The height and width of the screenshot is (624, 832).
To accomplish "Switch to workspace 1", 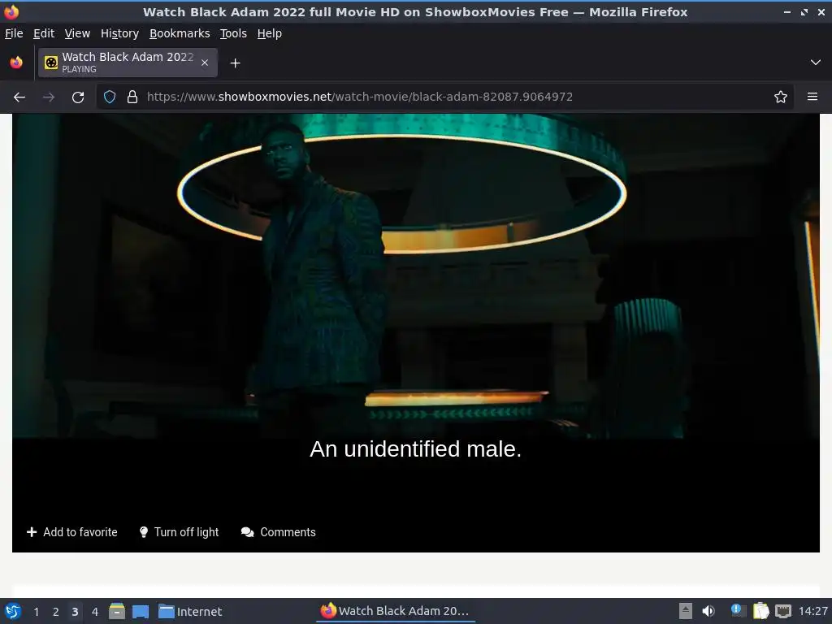I will [36, 612].
